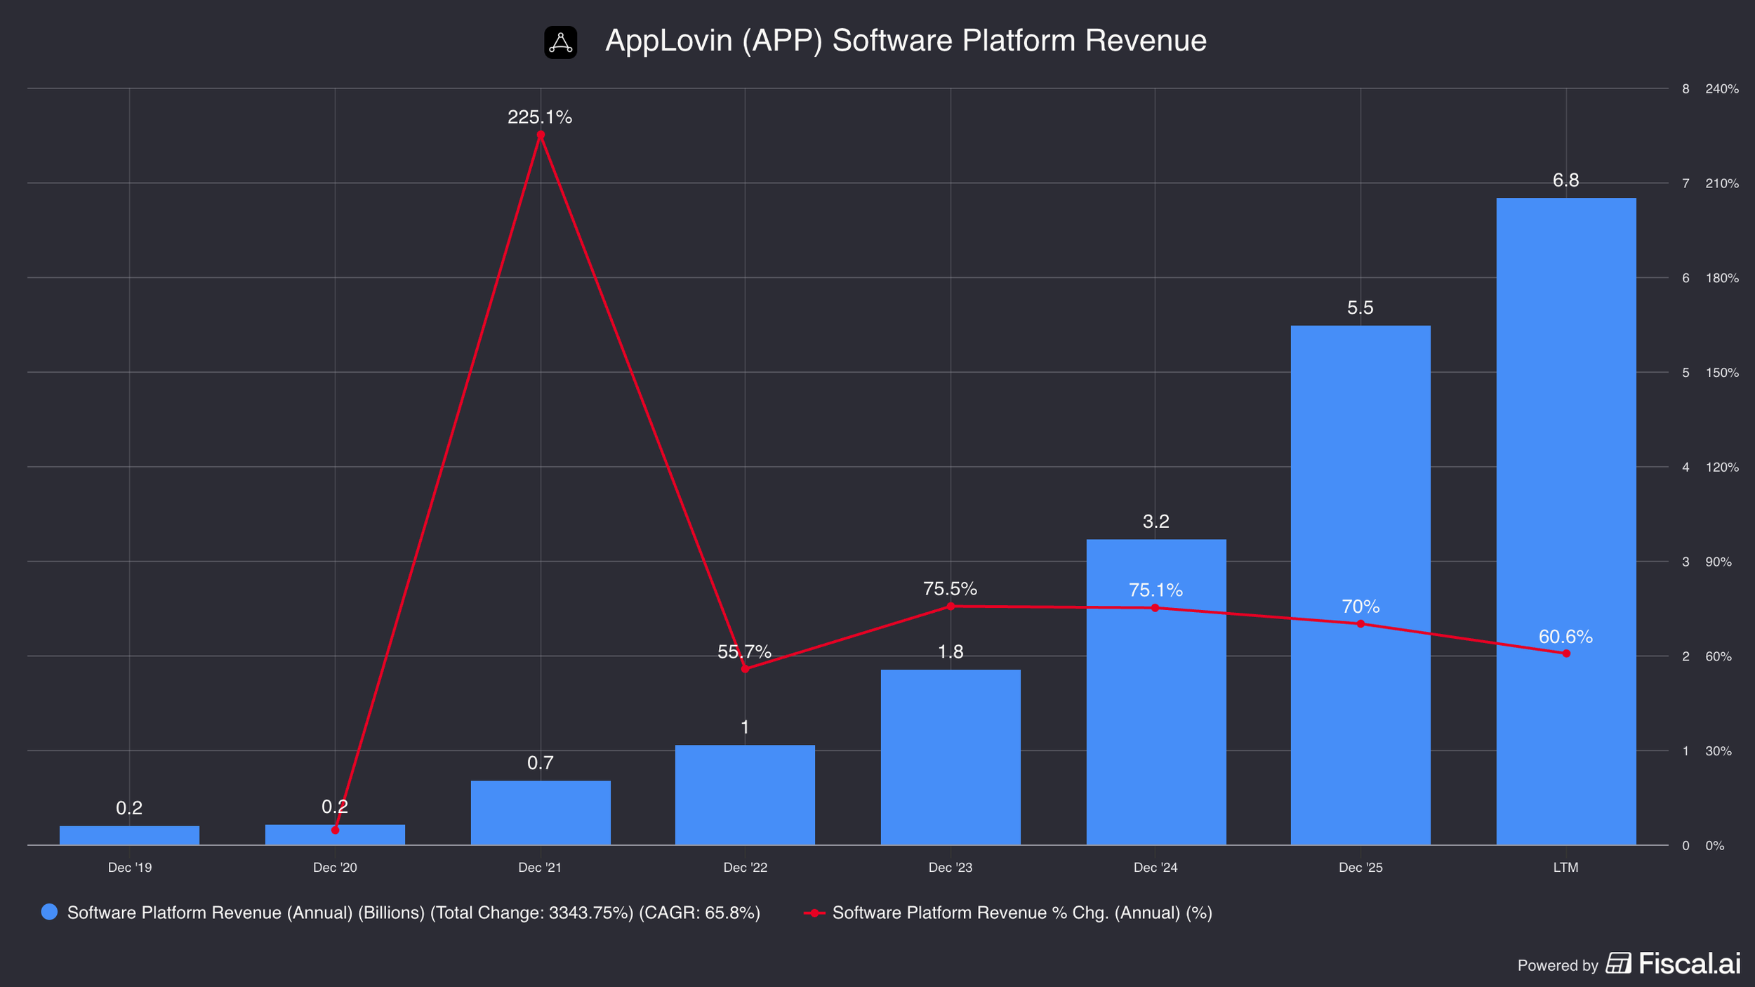Click the 0.7 value label above Dec '21 bar

tap(540, 763)
